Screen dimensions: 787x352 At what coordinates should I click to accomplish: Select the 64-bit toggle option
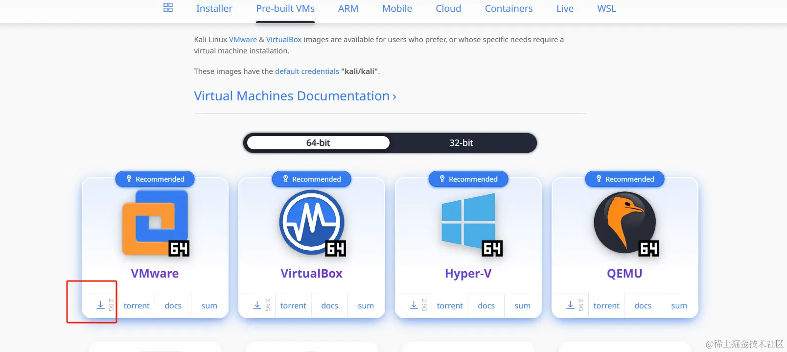[x=318, y=143]
